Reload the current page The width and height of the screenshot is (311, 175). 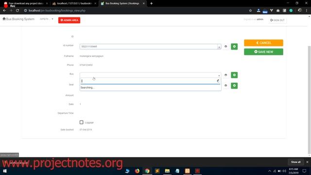point(17,11)
